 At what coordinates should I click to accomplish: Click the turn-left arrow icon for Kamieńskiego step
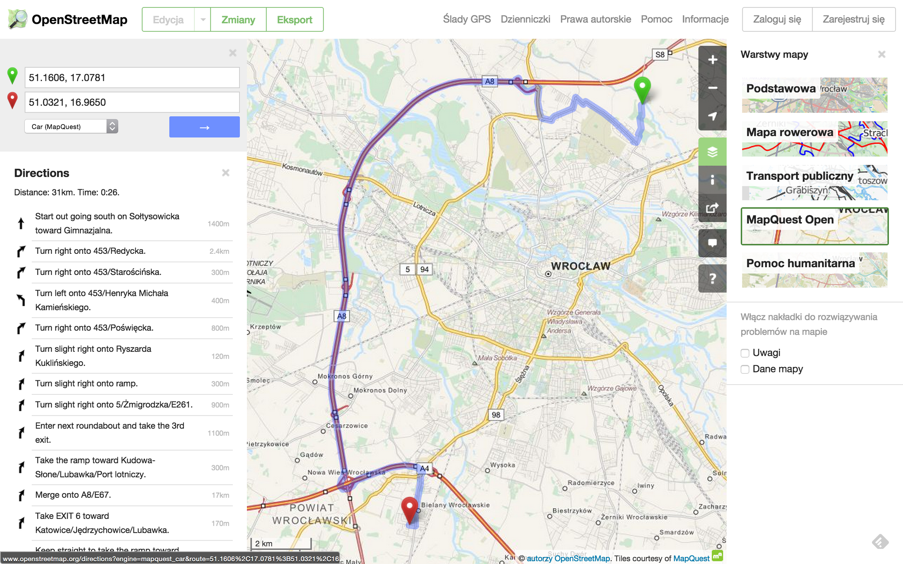(x=21, y=300)
